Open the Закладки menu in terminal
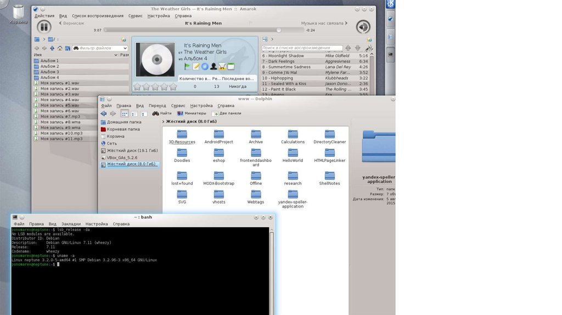Viewport: 562px width, 315px height. pyautogui.click(x=71, y=224)
